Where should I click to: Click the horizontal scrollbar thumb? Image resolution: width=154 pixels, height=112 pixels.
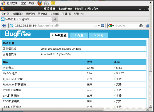tap(53, 109)
